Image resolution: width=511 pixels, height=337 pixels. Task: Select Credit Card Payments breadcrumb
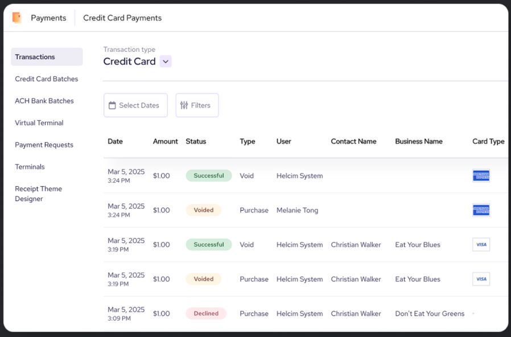coord(122,18)
